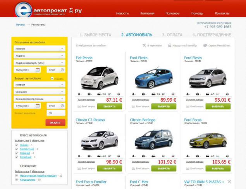Open rental conditions link for Ford Fiesta ECMR
The height and width of the screenshot is (189, 246).
pos(140,100)
